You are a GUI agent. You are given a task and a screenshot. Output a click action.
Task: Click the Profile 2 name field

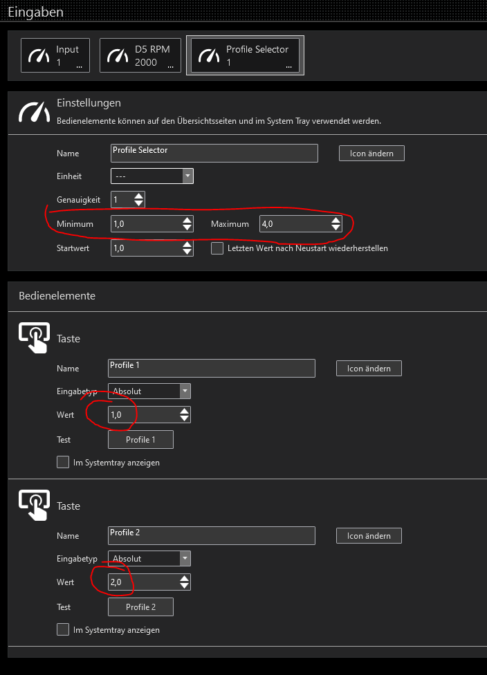[x=212, y=535]
